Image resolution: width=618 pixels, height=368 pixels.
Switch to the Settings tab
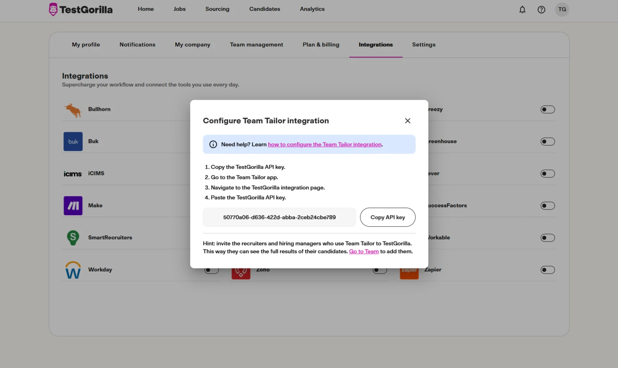(424, 45)
